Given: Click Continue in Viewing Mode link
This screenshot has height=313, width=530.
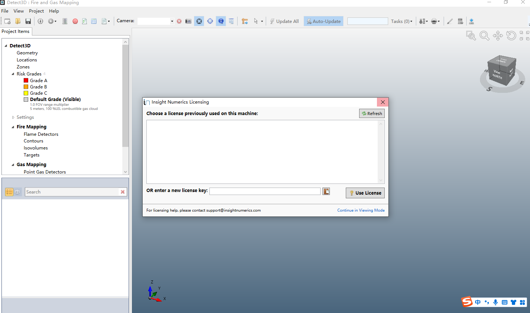Looking at the screenshot, I should [361, 210].
